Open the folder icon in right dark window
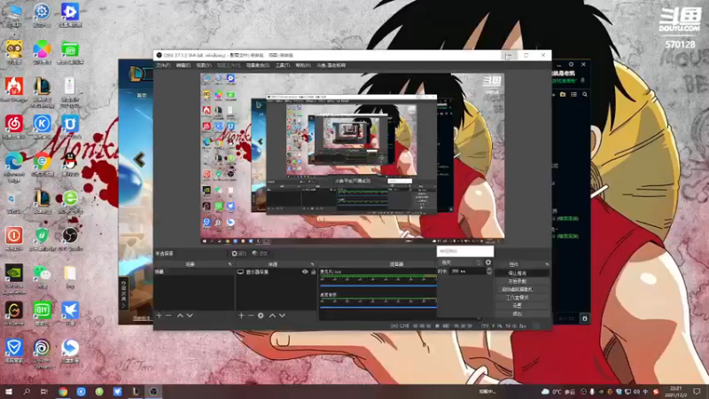The image size is (709, 399). 563,95
